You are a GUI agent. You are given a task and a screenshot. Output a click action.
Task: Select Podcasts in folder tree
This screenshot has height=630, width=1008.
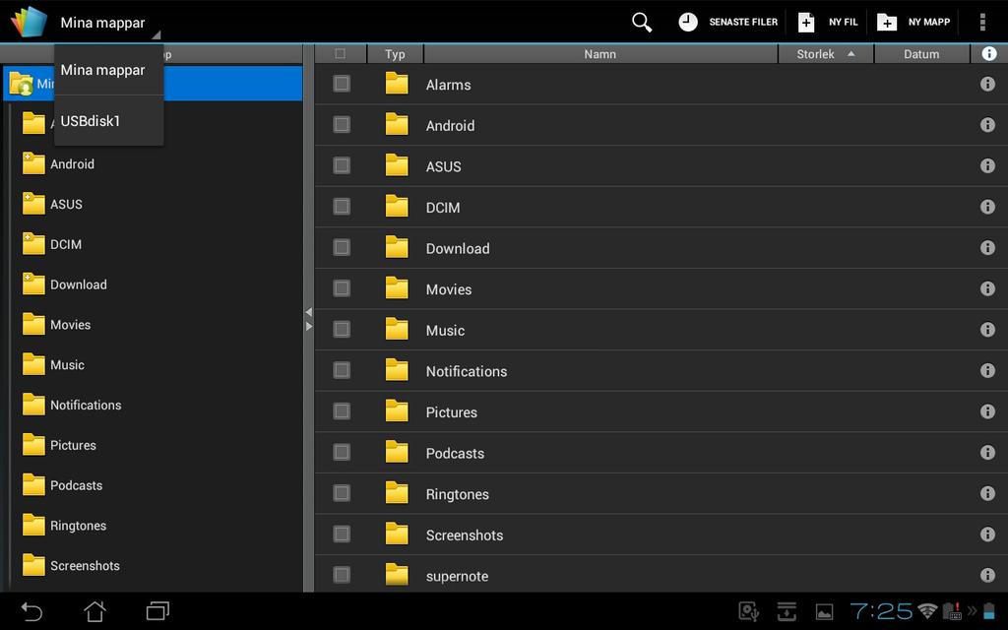point(76,485)
